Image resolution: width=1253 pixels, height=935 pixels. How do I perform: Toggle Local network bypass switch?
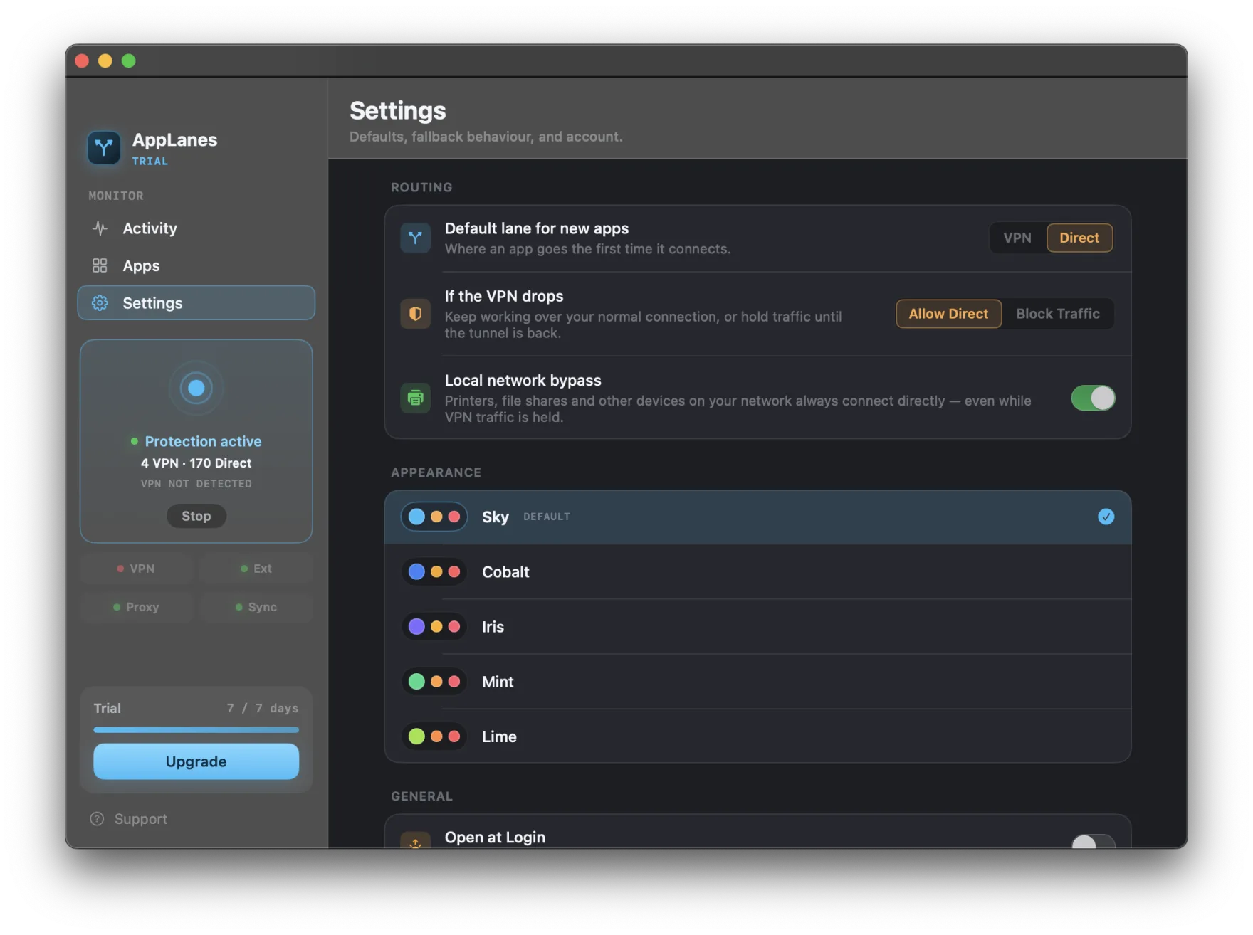point(1093,398)
